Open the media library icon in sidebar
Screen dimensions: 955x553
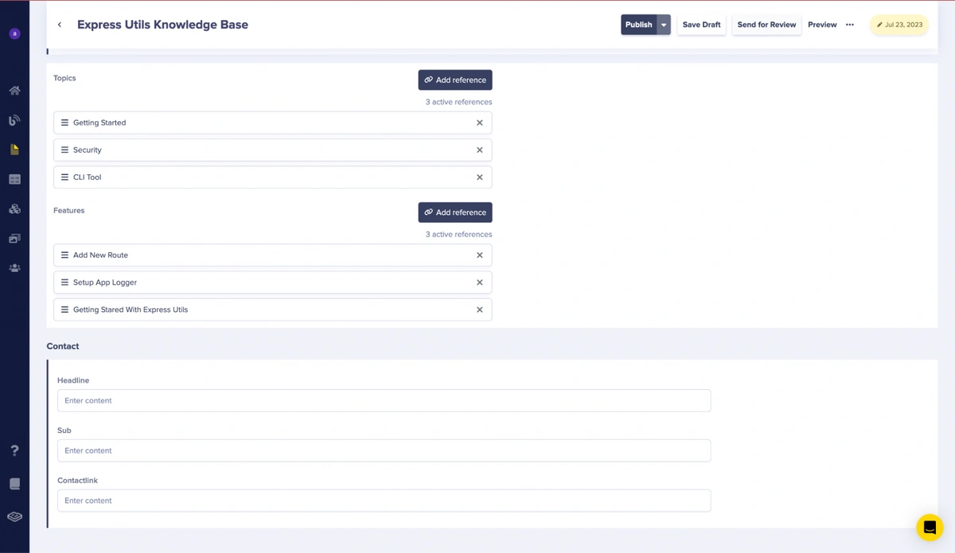tap(14, 239)
